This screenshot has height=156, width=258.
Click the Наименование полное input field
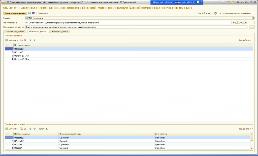pos(136,27)
